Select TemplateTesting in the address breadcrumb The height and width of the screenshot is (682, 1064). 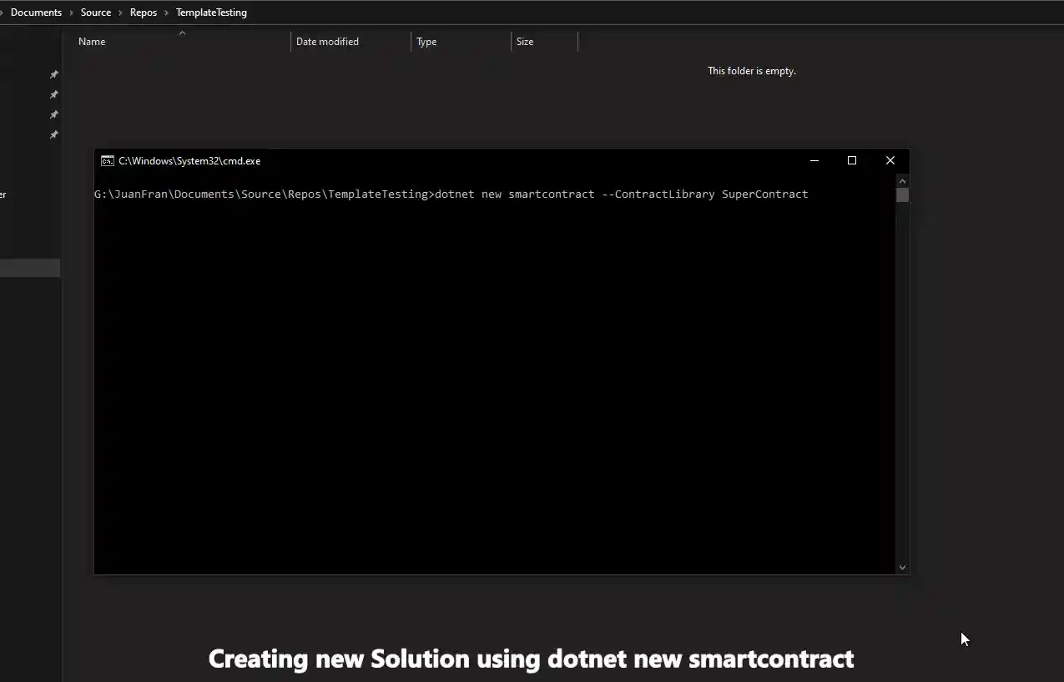211,13
